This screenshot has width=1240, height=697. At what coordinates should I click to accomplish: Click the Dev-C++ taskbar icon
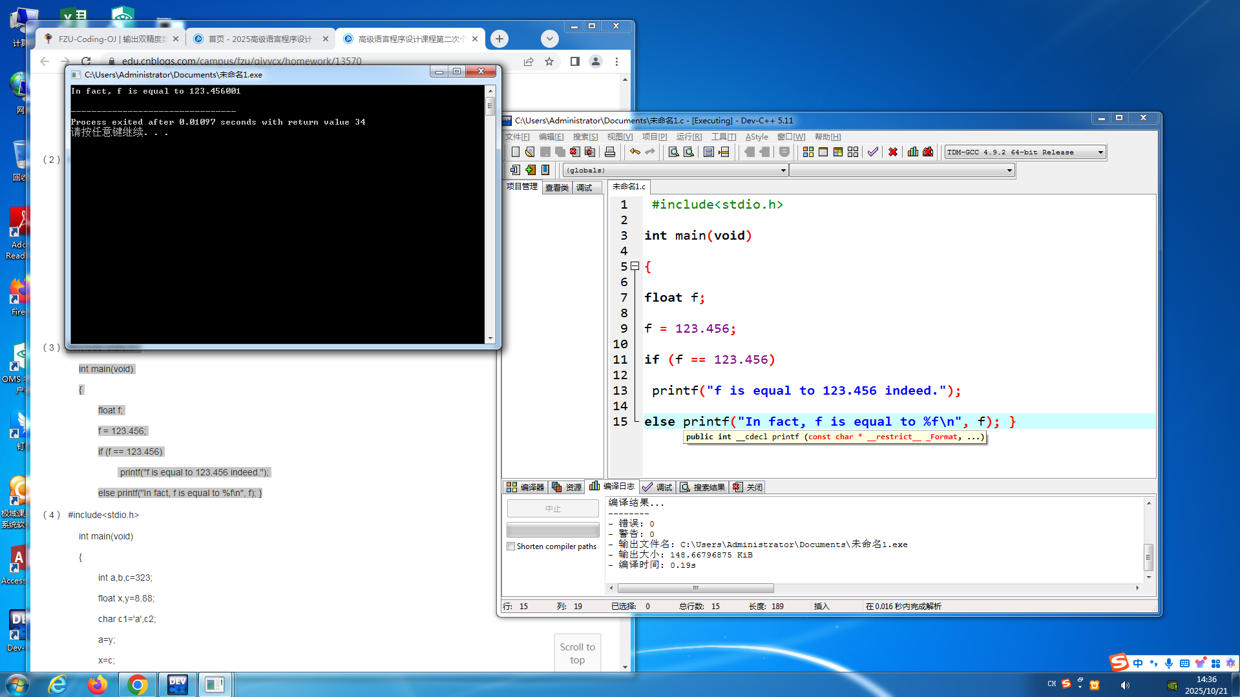pos(177,684)
